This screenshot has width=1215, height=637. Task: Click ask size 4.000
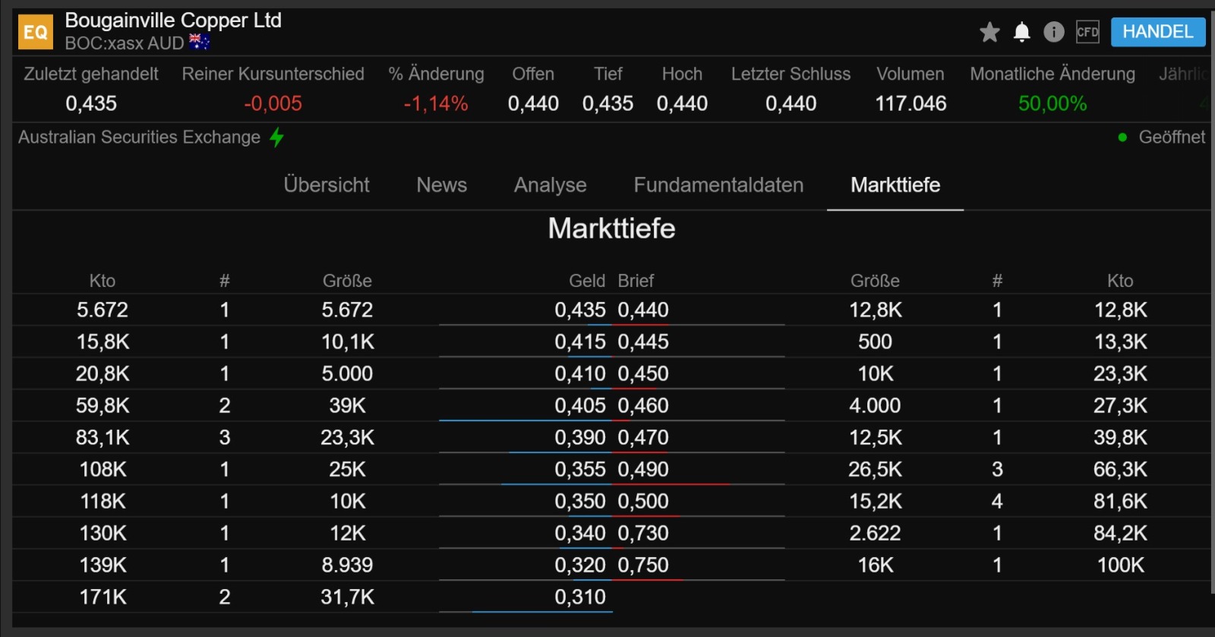pos(875,405)
